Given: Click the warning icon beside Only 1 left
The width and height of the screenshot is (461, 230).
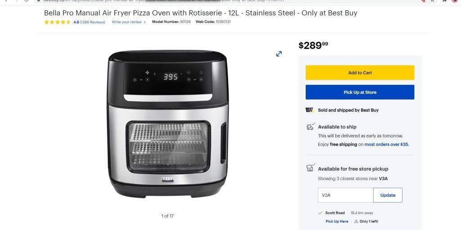Looking at the screenshot, I should 356,221.
